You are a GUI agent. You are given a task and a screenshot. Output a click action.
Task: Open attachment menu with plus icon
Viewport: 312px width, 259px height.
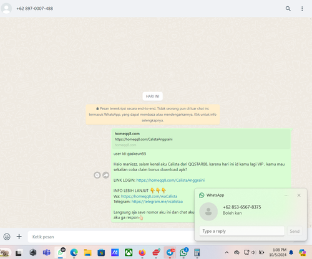coord(19,237)
